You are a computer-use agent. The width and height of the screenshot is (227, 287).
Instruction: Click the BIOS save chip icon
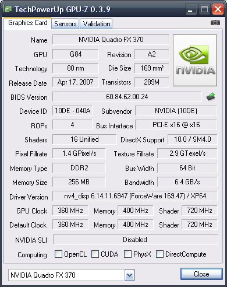tap(211, 96)
